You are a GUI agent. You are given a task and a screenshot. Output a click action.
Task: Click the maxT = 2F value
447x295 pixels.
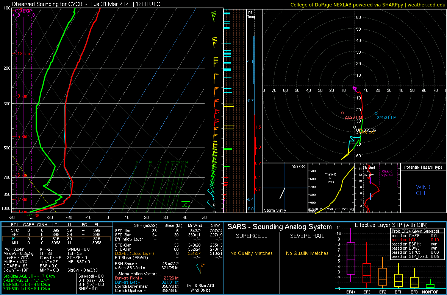48,261
